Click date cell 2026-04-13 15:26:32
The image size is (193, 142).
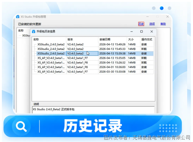tap(112, 63)
